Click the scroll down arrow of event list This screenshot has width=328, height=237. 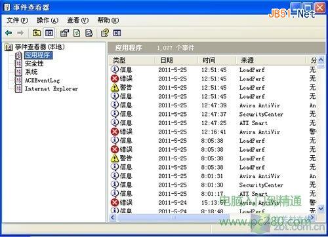[x=321, y=208]
